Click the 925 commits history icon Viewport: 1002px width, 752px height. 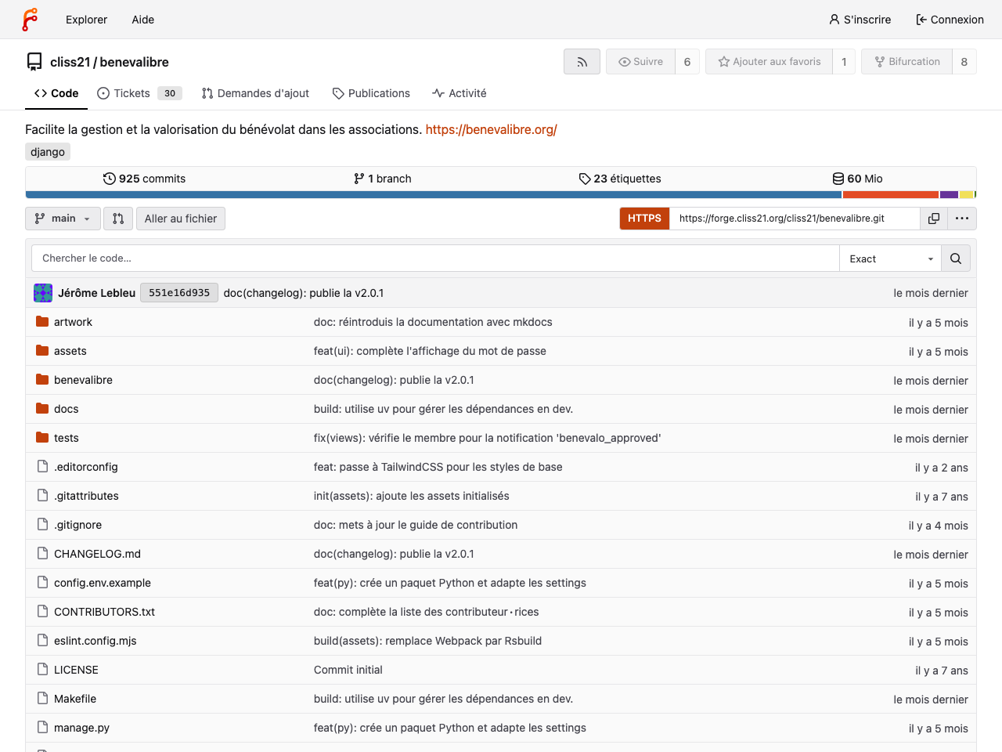[109, 178]
